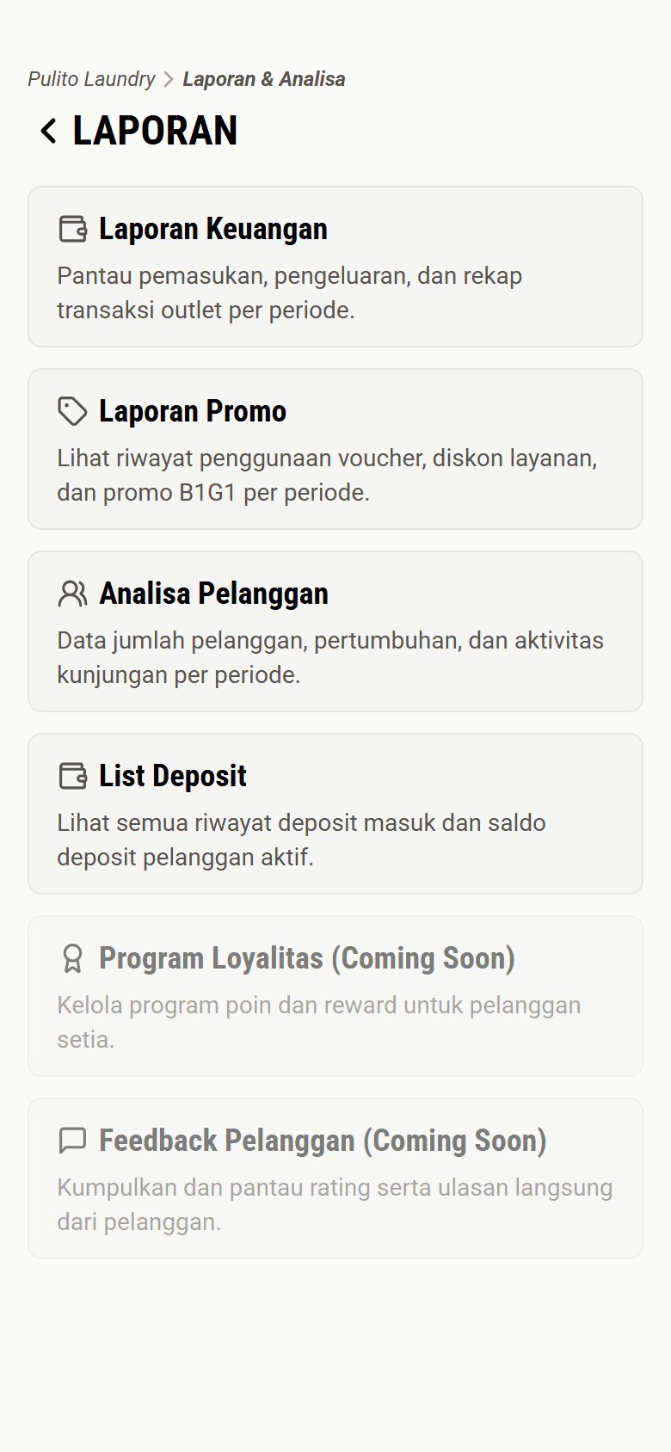Click the tag icon for Laporan Promo
671x1452 pixels.
[x=72, y=411]
